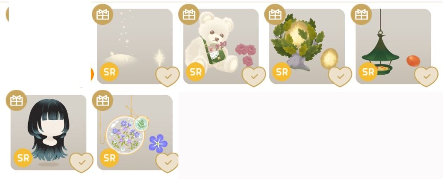Viewport: 443px width, 179px height.
Task: Toggle heart checkmark on flower hoop item
Action: coord(167,163)
